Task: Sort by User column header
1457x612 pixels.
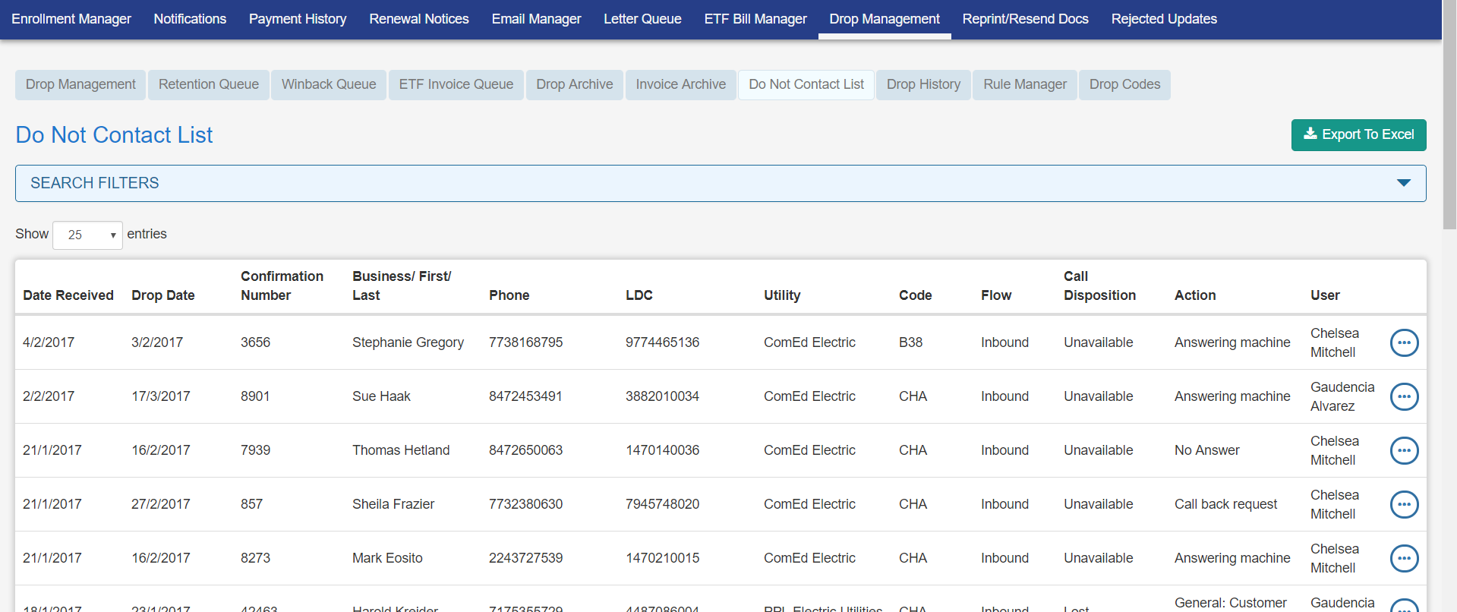Action: pos(1325,295)
